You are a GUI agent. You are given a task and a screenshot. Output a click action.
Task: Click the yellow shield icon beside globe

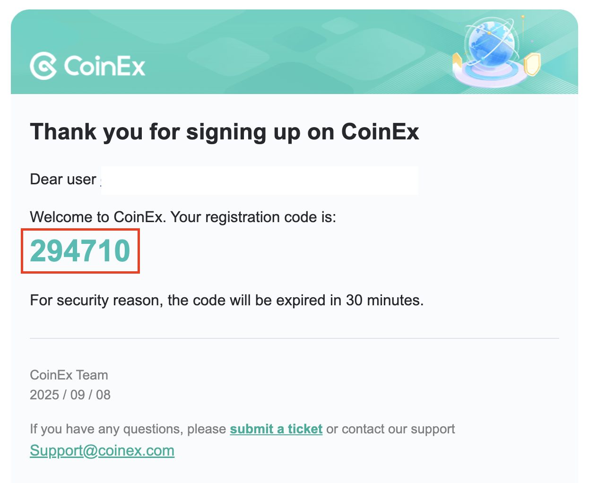tap(532, 64)
